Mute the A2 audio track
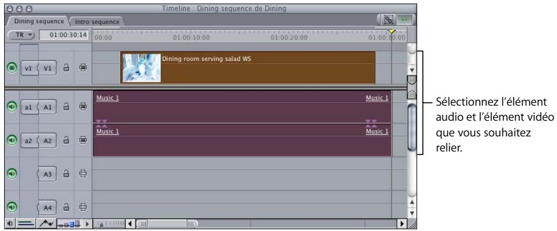The image size is (557, 231). pyautogui.click(x=12, y=140)
